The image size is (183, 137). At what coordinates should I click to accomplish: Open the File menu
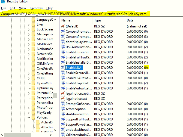(x=4, y=8)
